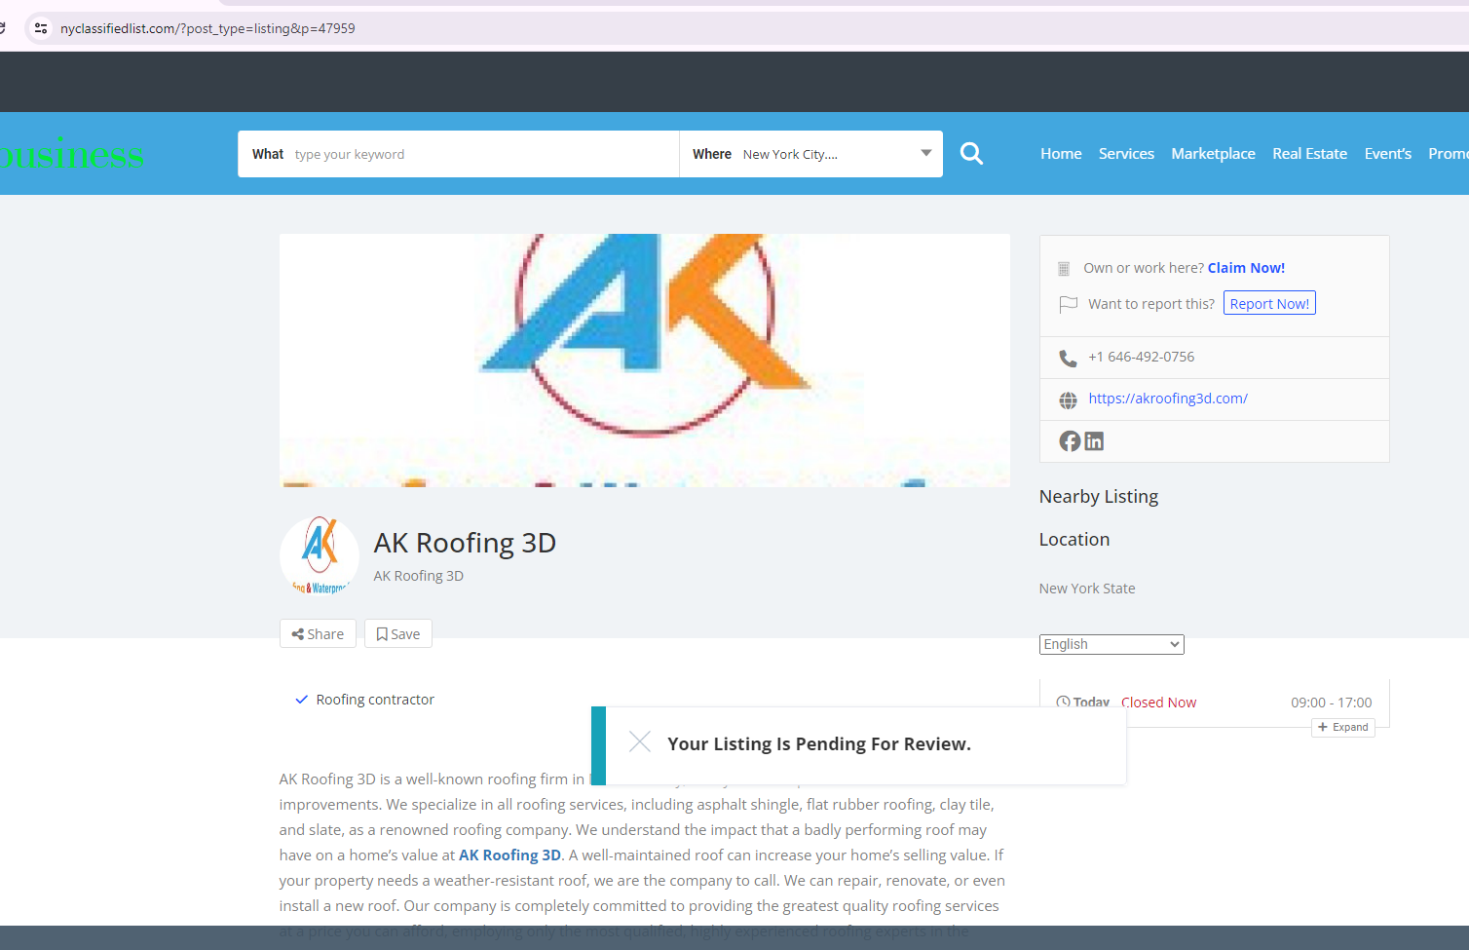Open the Where location dropdown

(811, 154)
